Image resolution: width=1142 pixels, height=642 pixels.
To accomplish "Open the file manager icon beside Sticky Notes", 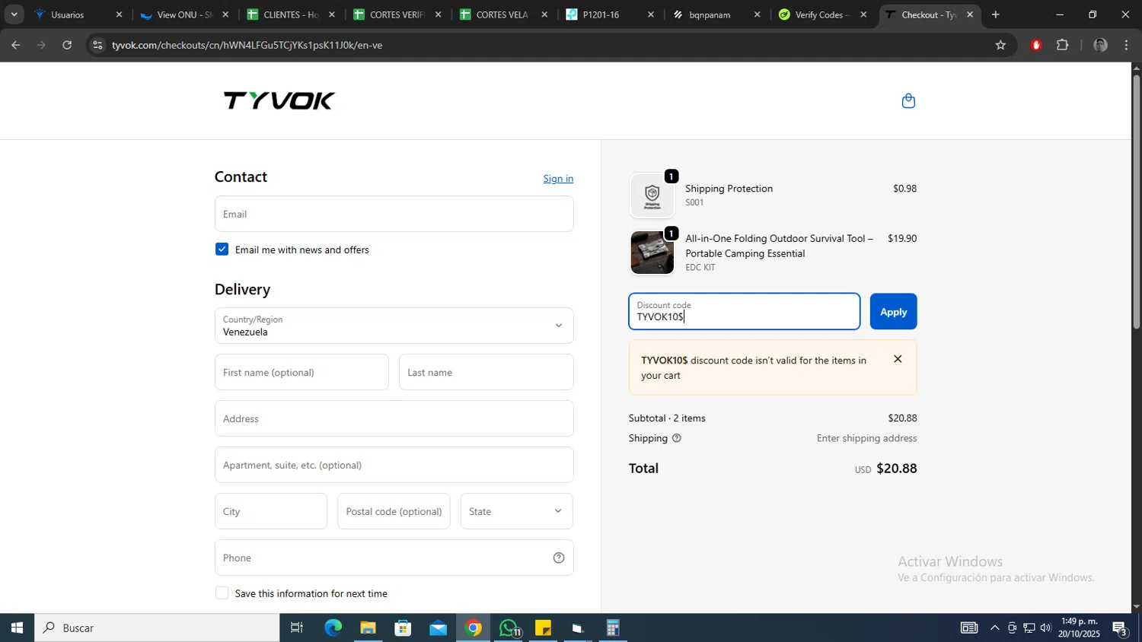I will click(x=578, y=628).
